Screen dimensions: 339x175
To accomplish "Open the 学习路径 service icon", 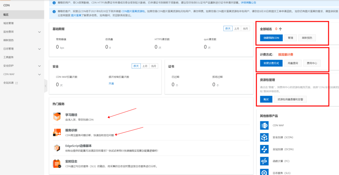I will click(57, 117).
